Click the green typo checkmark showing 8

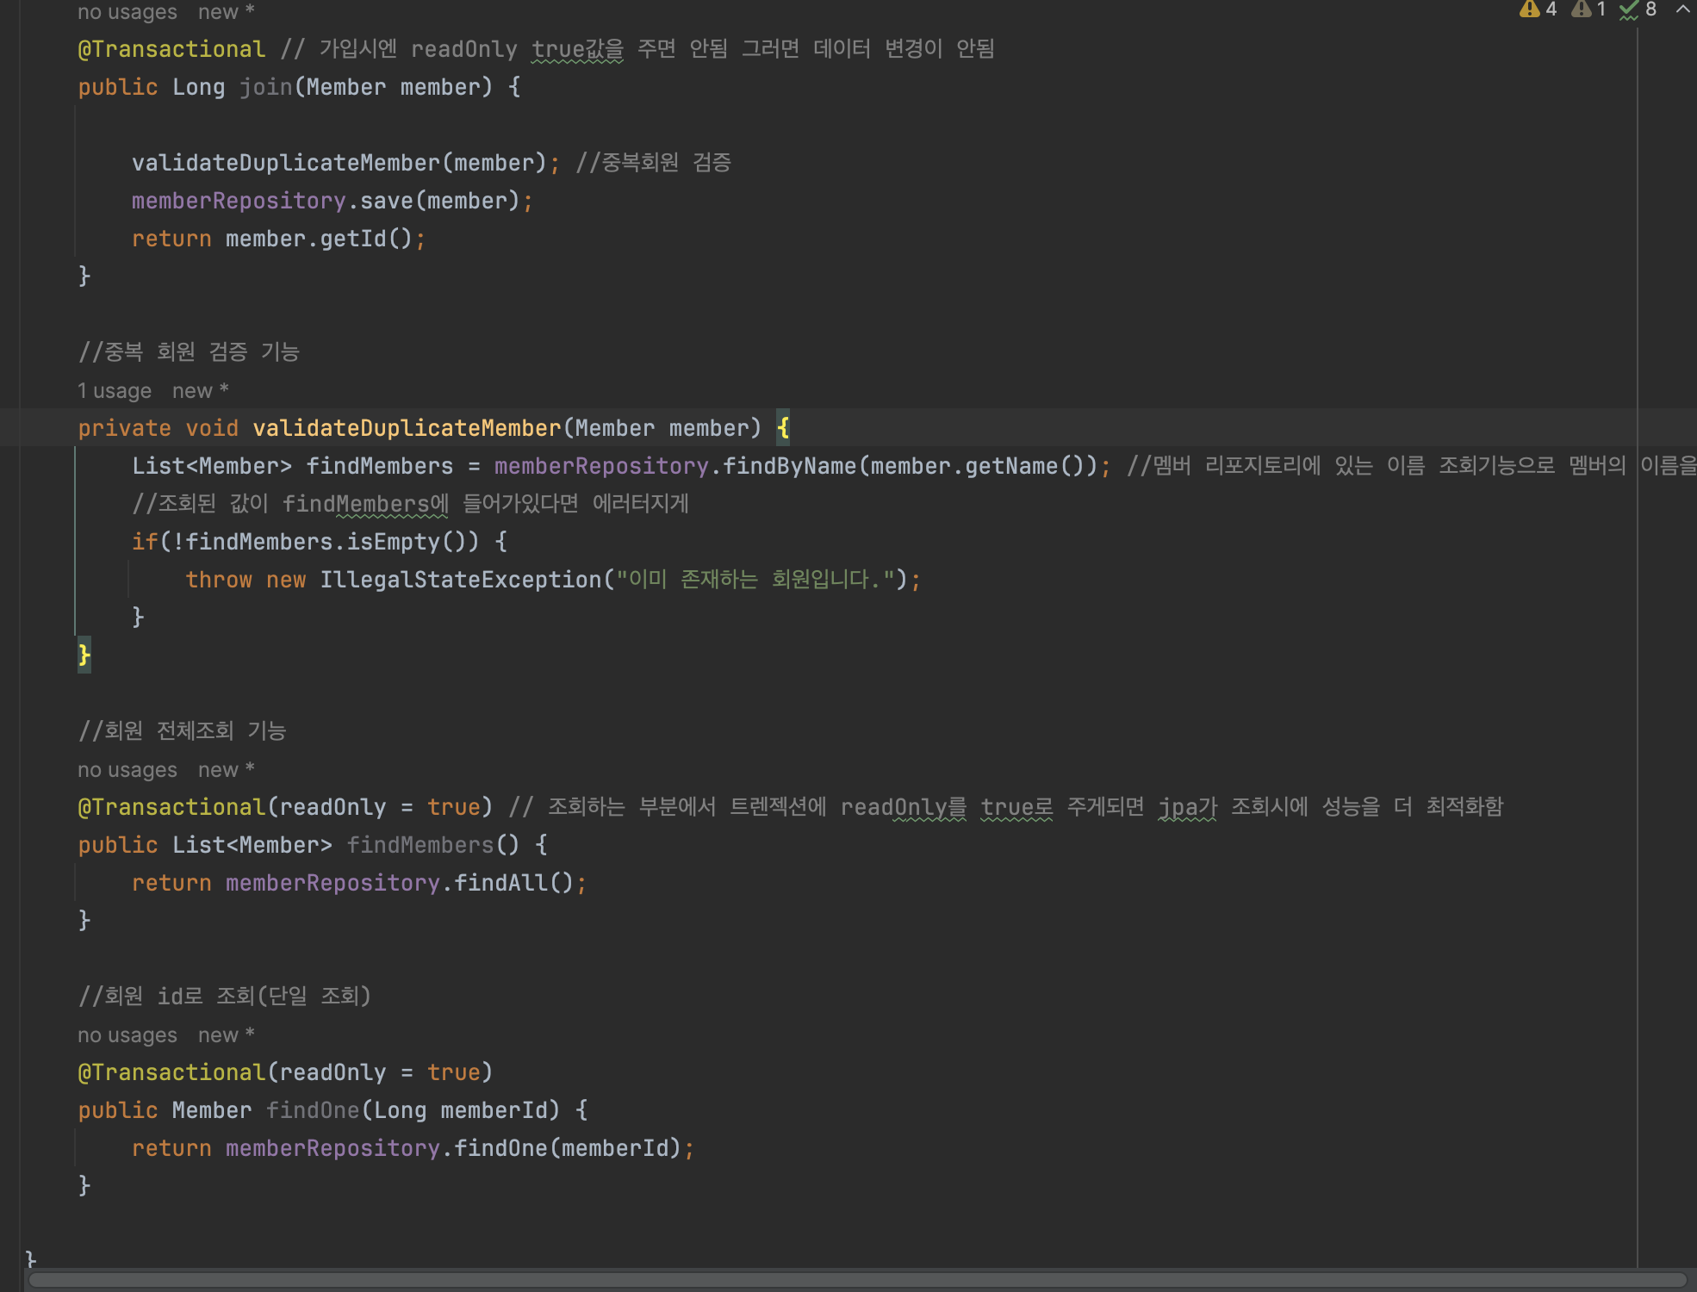point(1630,9)
